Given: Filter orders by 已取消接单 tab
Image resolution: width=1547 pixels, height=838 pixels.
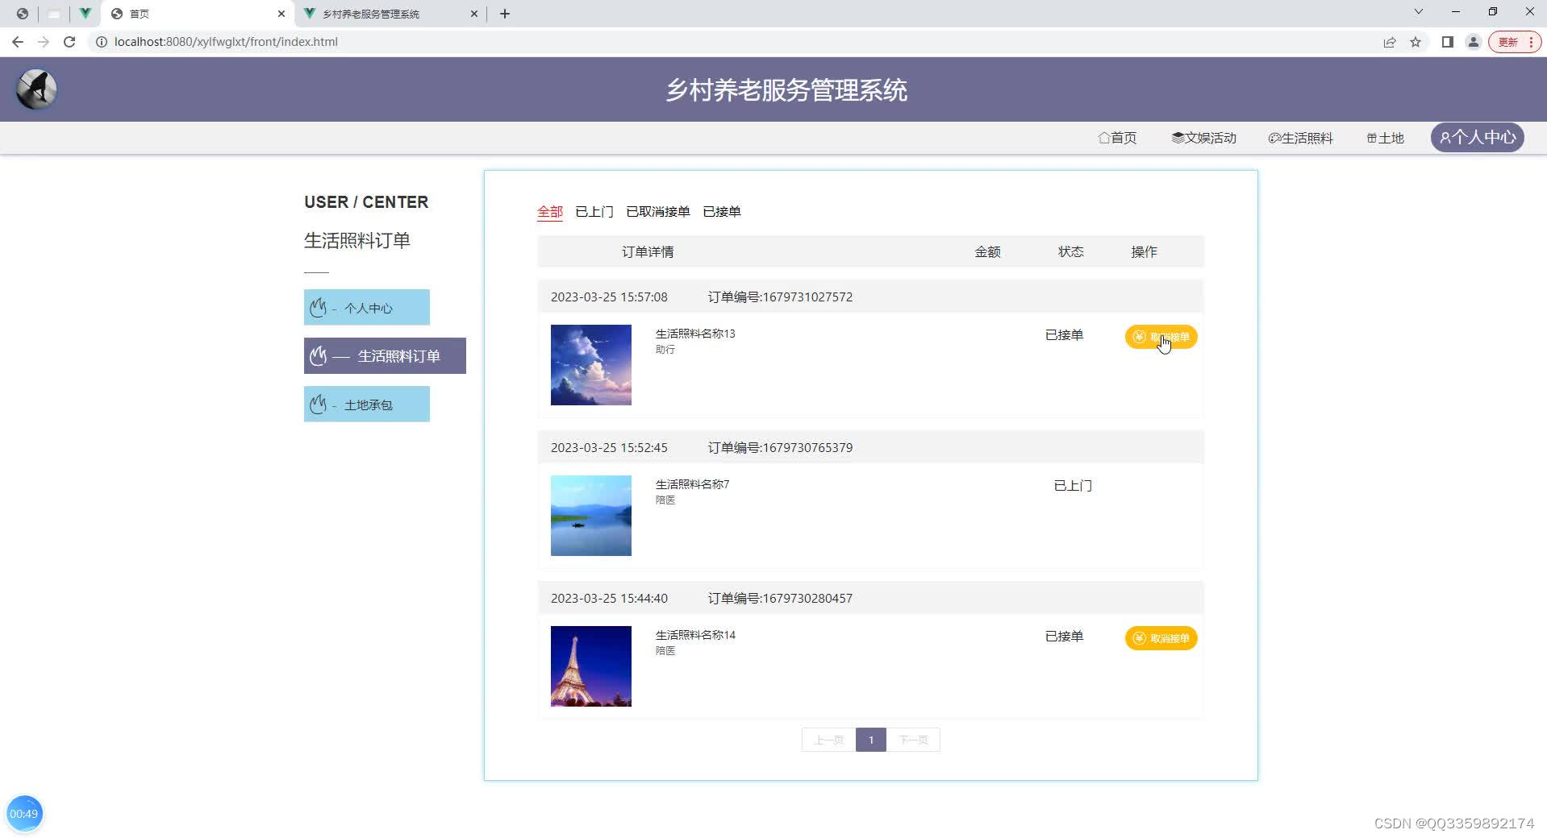Looking at the screenshot, I should point(658,212).
